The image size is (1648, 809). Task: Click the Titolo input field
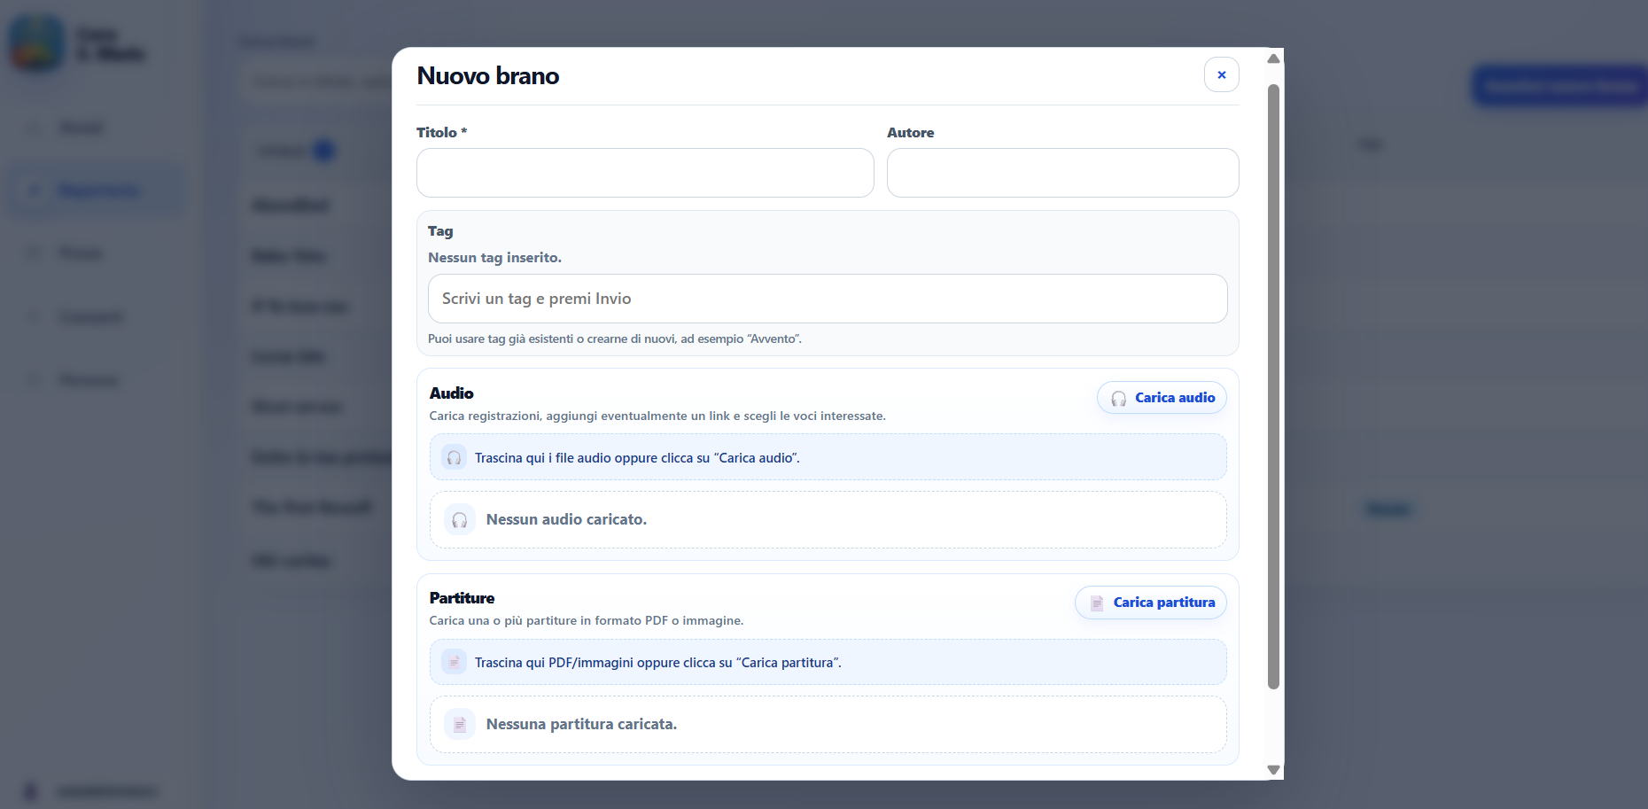point(645,173)
